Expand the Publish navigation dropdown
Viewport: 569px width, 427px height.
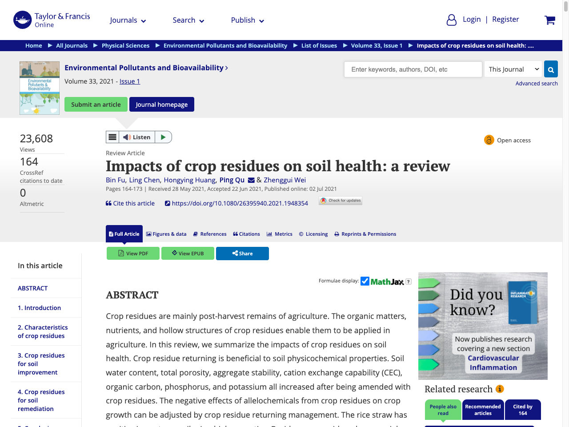click(247, 20)
